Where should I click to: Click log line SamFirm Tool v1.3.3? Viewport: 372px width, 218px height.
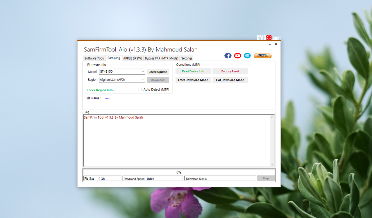coord(113,117)
